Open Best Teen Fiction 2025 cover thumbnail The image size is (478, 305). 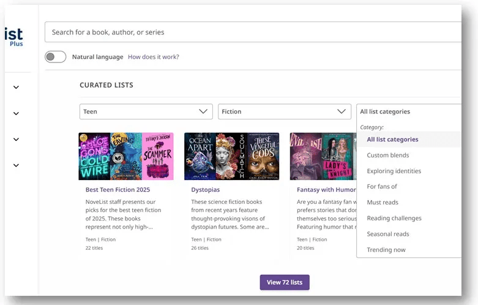pos(126,156)
